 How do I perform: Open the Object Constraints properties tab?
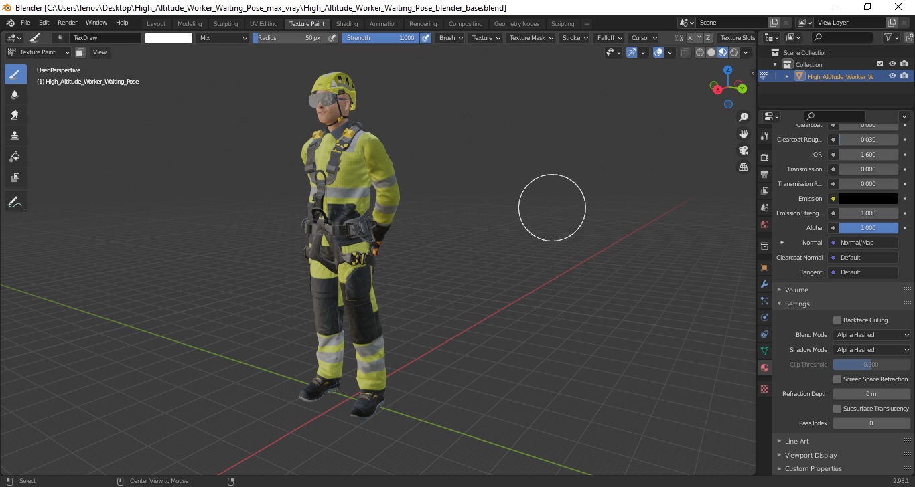click(764, 334)
